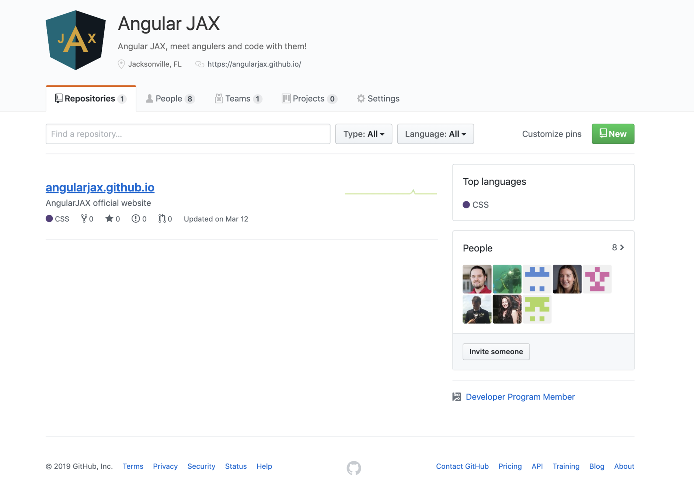Open the Privacy footer link
Image resolution: width=694 pixels, height=497 pixels.
[165, 466]
